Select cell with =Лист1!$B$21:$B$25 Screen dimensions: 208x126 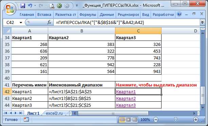[x=81, y=98]
